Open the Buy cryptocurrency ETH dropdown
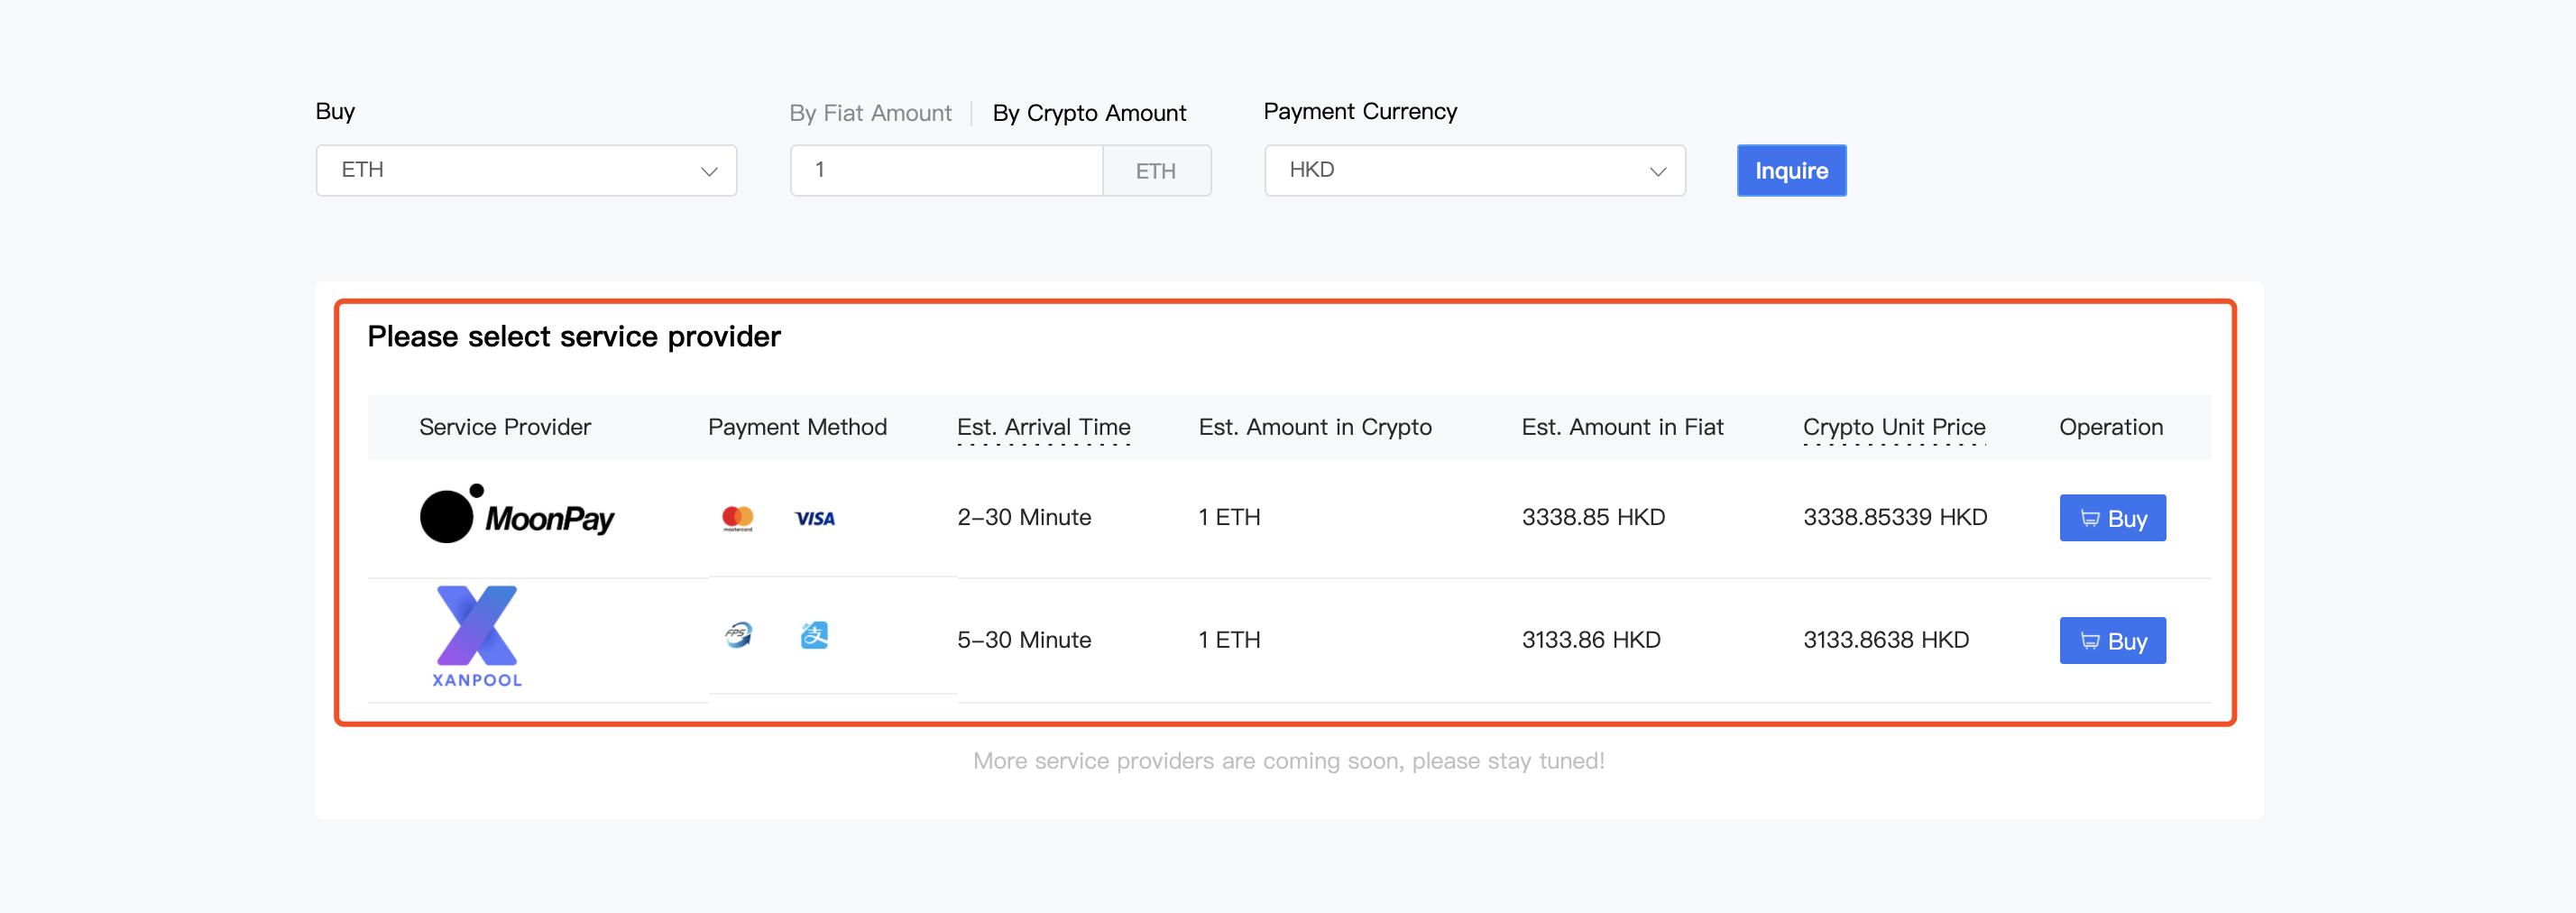 525,170
